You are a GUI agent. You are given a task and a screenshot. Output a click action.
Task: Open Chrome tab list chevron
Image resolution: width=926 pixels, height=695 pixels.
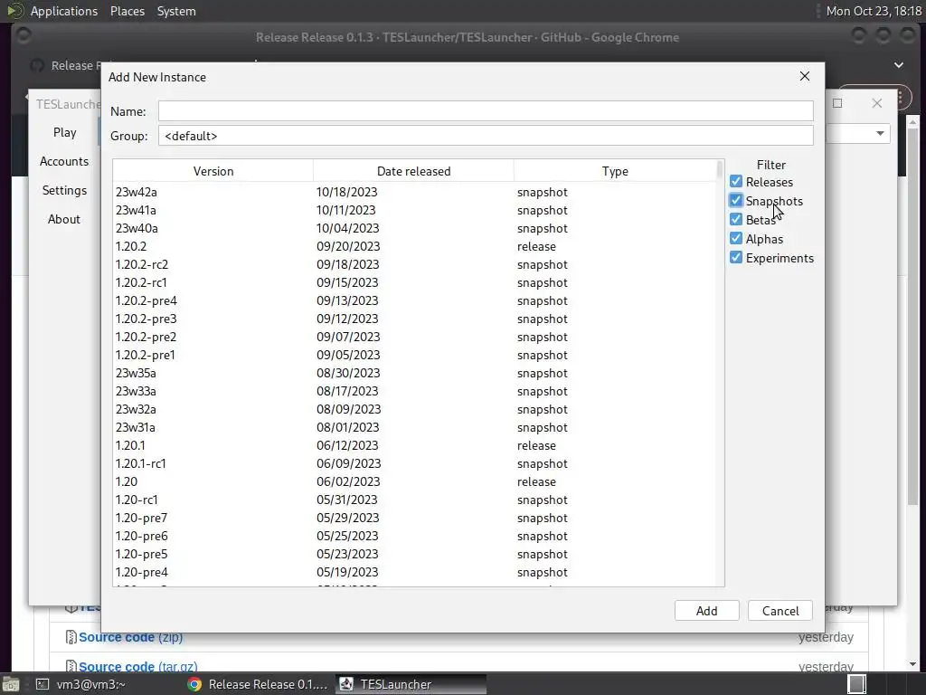pos(898,65)
